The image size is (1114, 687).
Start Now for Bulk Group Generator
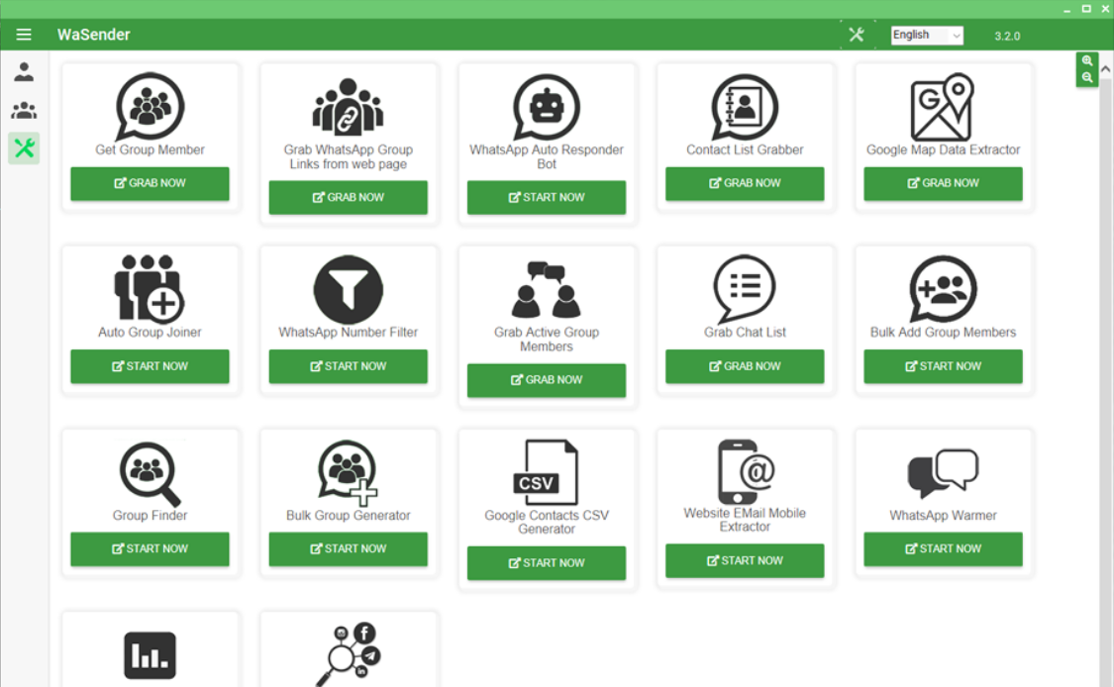pyautogui.click(x=349, y=549)
